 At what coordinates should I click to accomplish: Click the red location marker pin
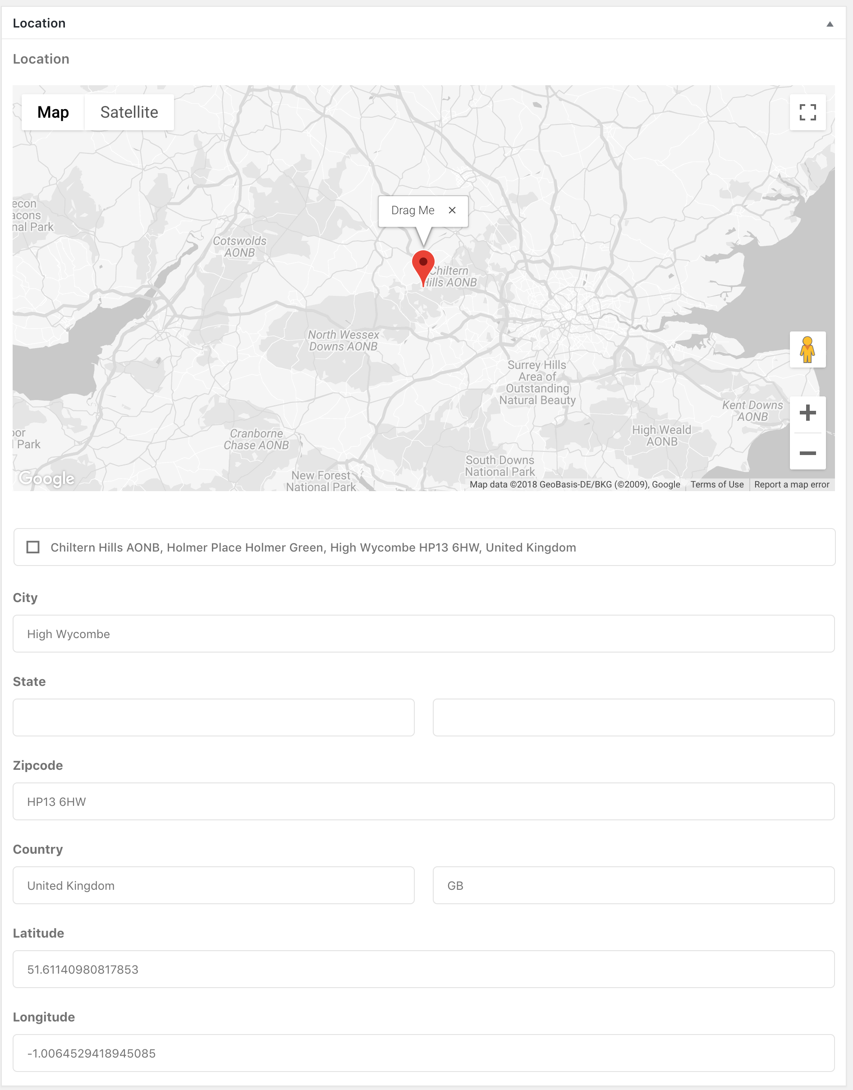[x=423, y=265]
